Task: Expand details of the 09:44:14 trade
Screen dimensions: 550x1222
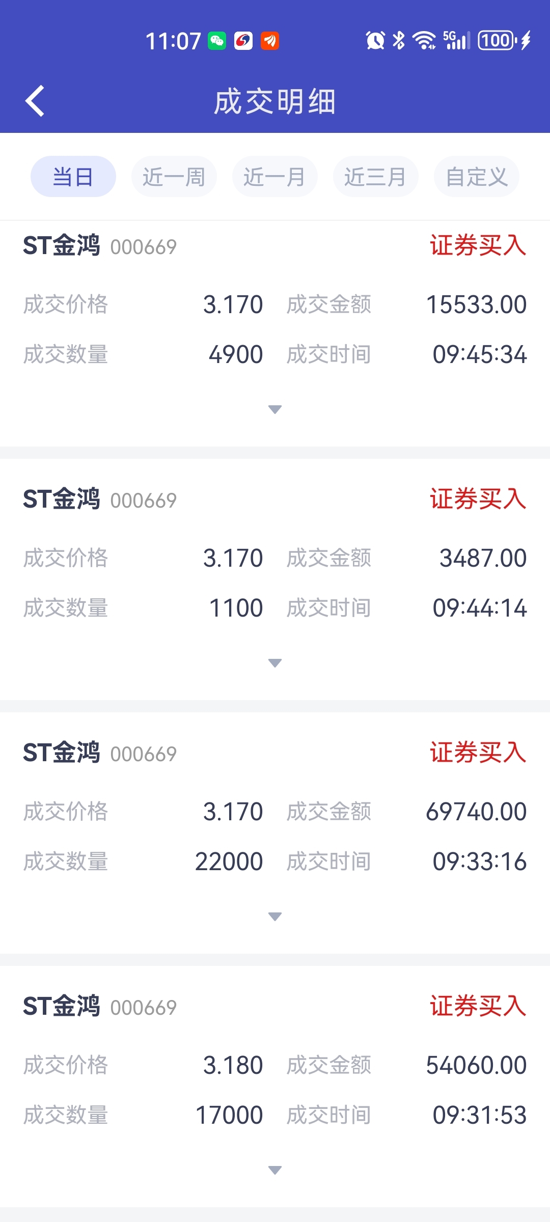Action: click(275, 663)
